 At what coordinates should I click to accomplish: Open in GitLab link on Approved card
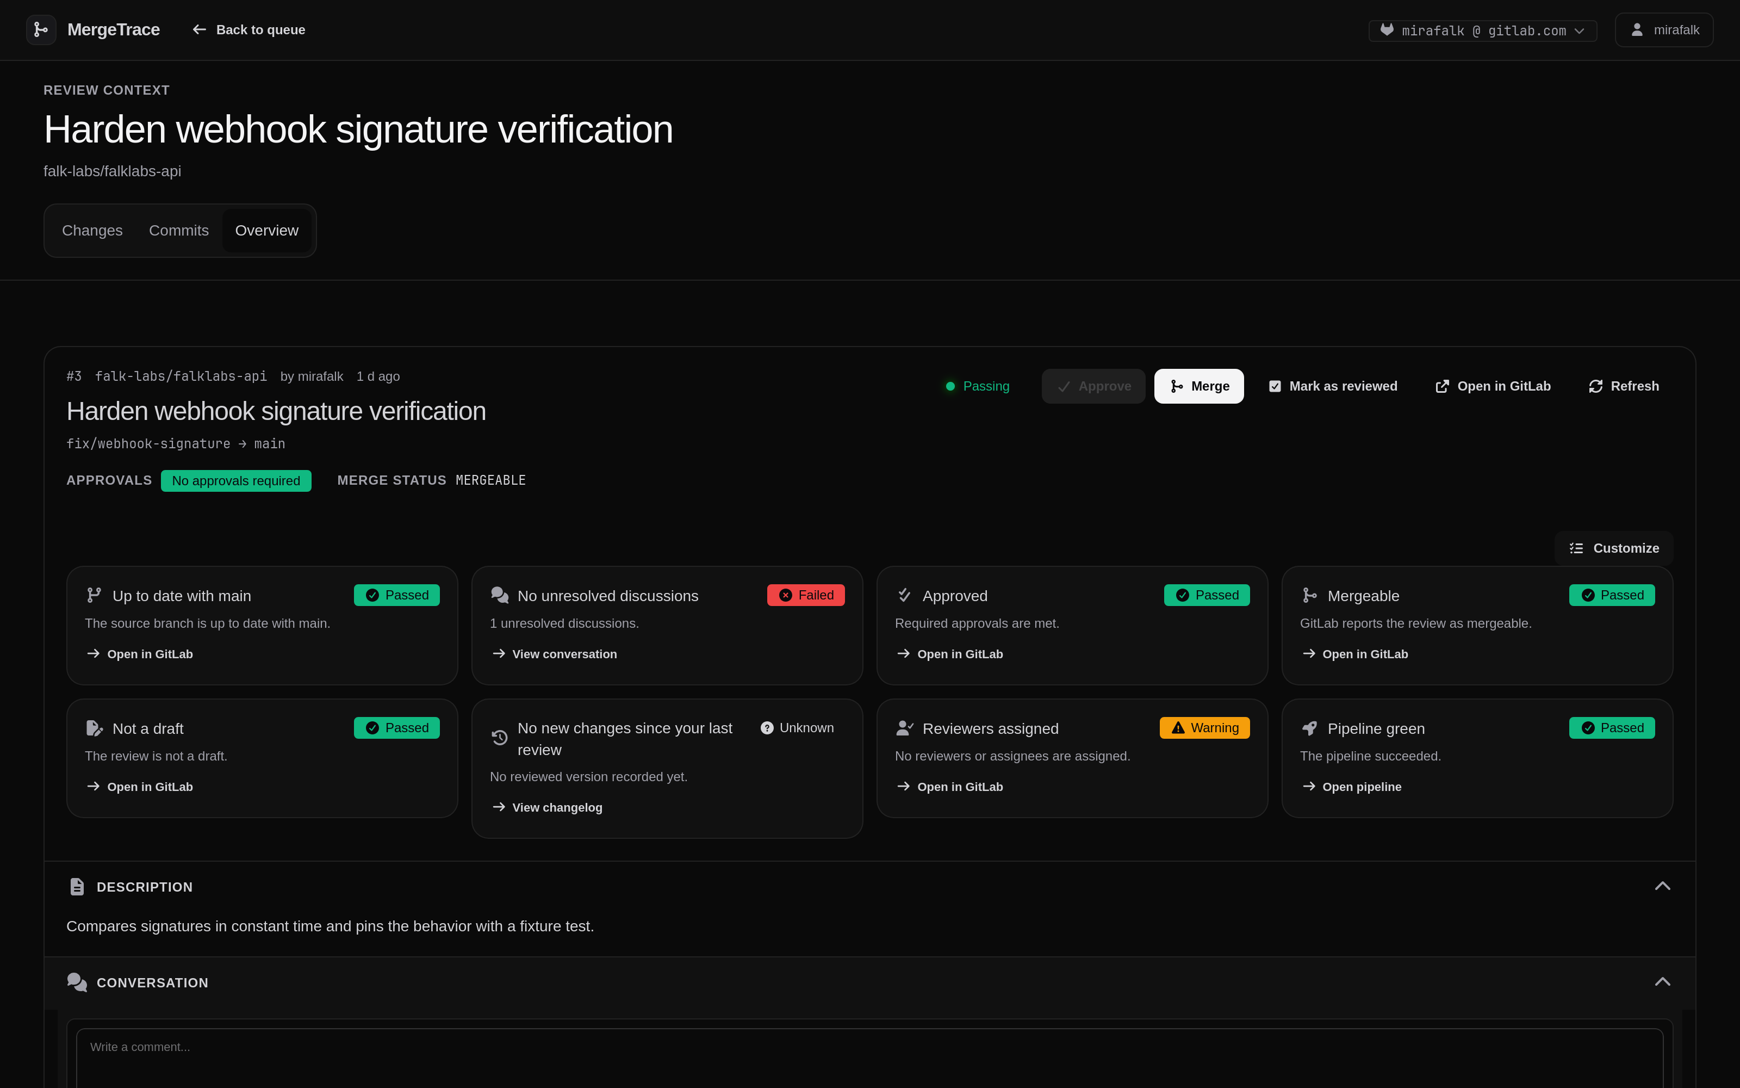(x=950, y=653)
